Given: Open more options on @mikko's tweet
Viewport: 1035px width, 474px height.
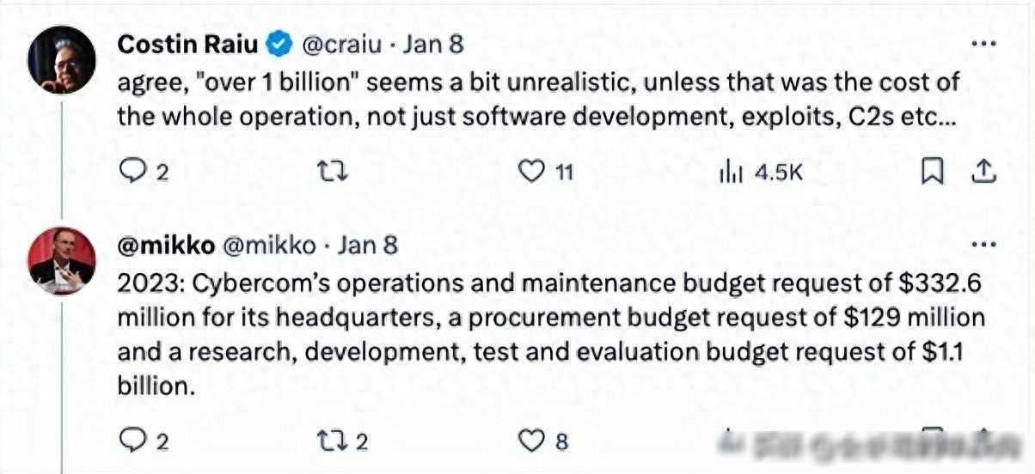Looking at the screenshot, I should tap(983, 245).
